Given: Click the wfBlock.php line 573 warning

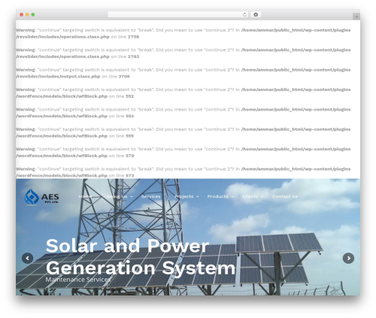Looking at the screenshot, I should point(183,172).
